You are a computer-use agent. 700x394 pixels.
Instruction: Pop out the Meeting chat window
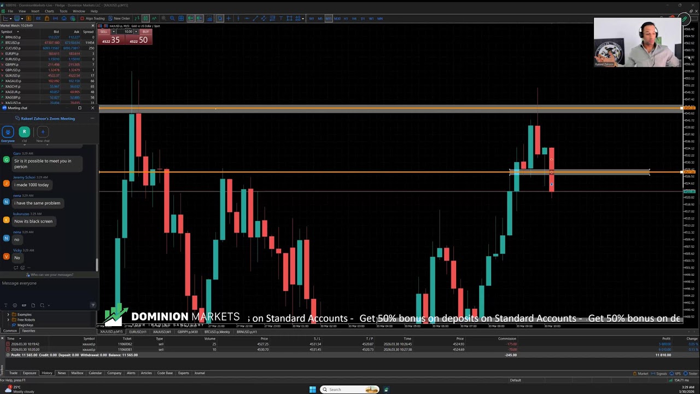[x=79, y=108]
